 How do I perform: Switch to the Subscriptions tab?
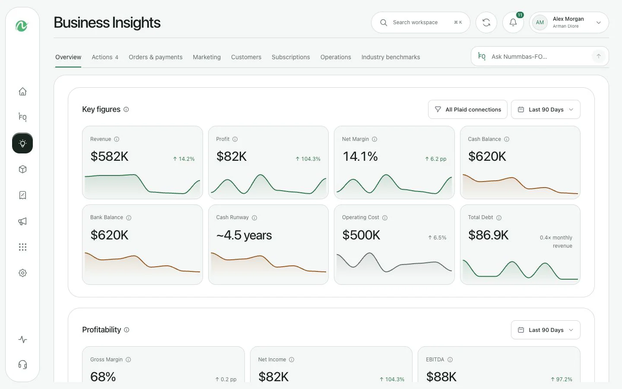point(291,57)
